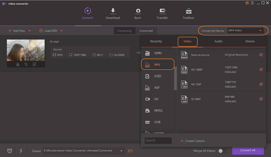
Task: Click the scissors trim icon
Action: [x=18, y=64]
